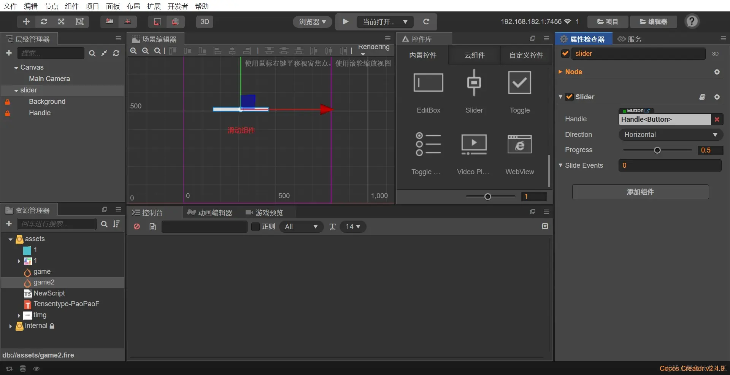Adjust the Progress slider
Viewport: 730px width, 375px height.
click(x=657, y=150)
